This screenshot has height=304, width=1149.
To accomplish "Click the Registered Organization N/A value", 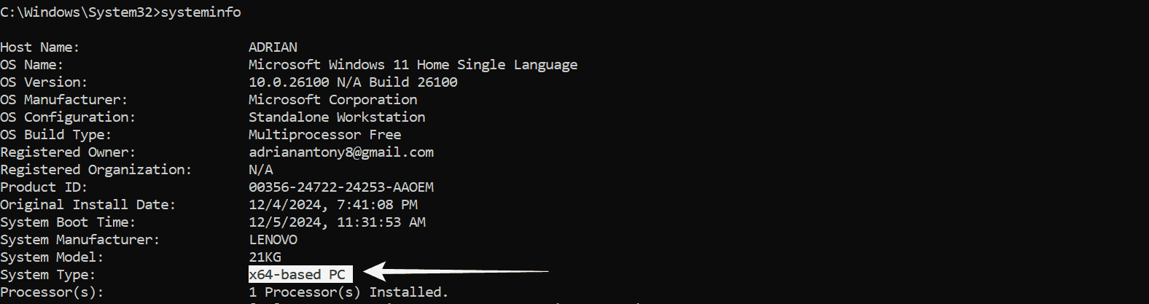I will point(261,169).
